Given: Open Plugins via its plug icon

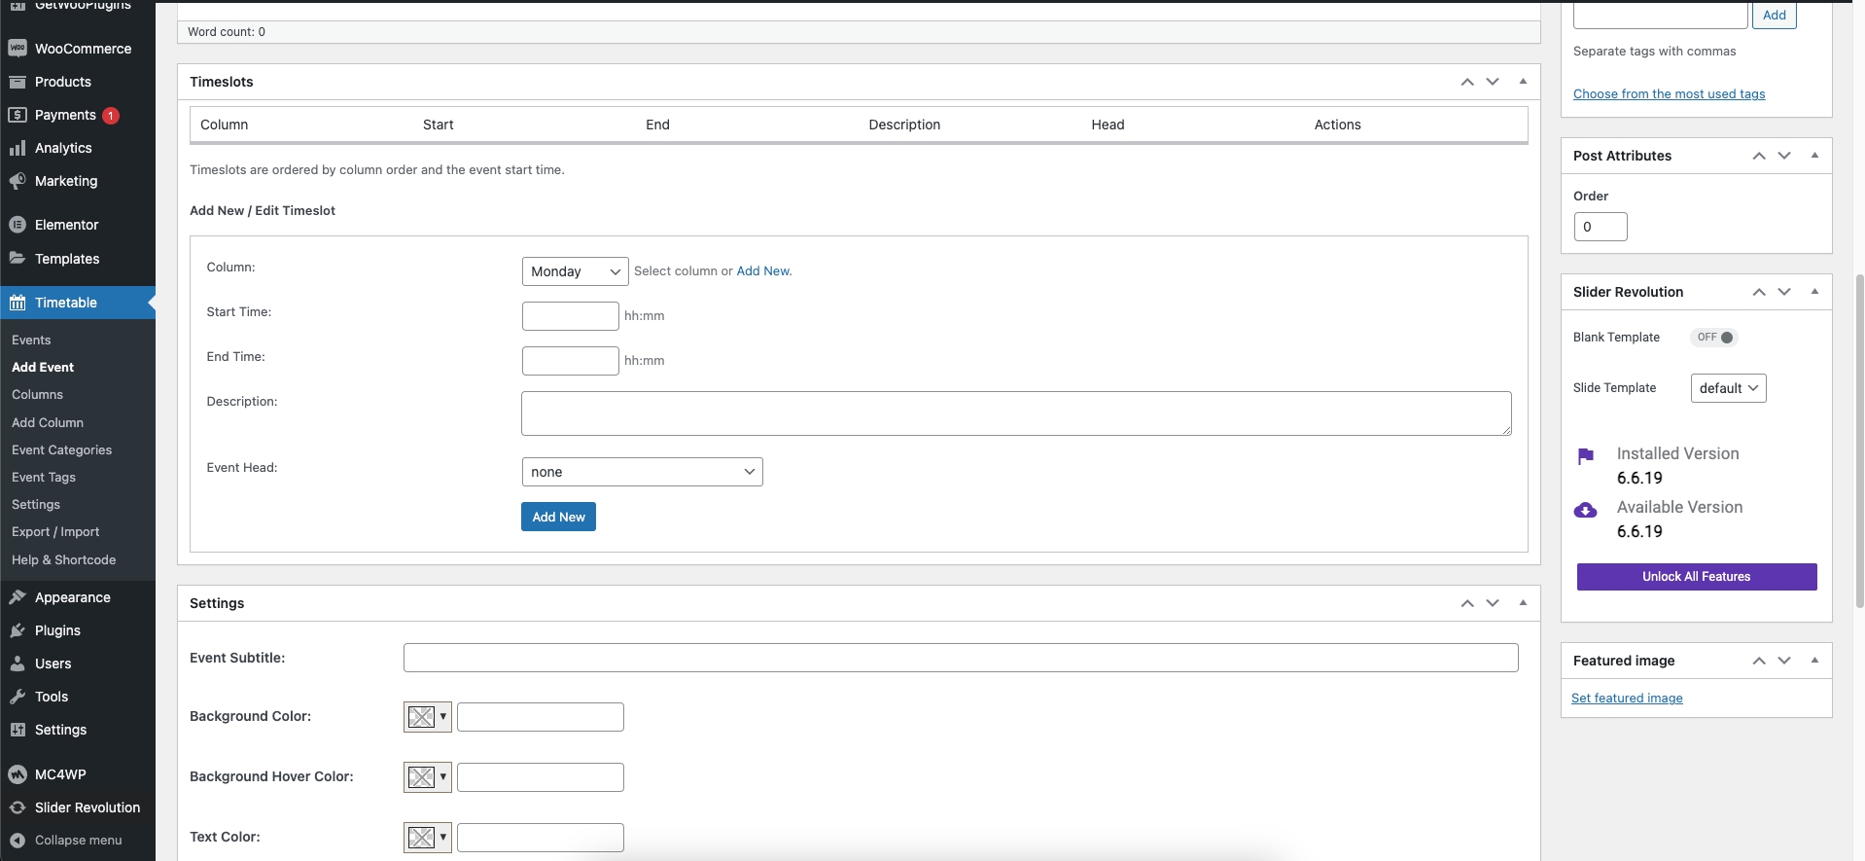Looking at the screenshot, I should pos(18,630).
